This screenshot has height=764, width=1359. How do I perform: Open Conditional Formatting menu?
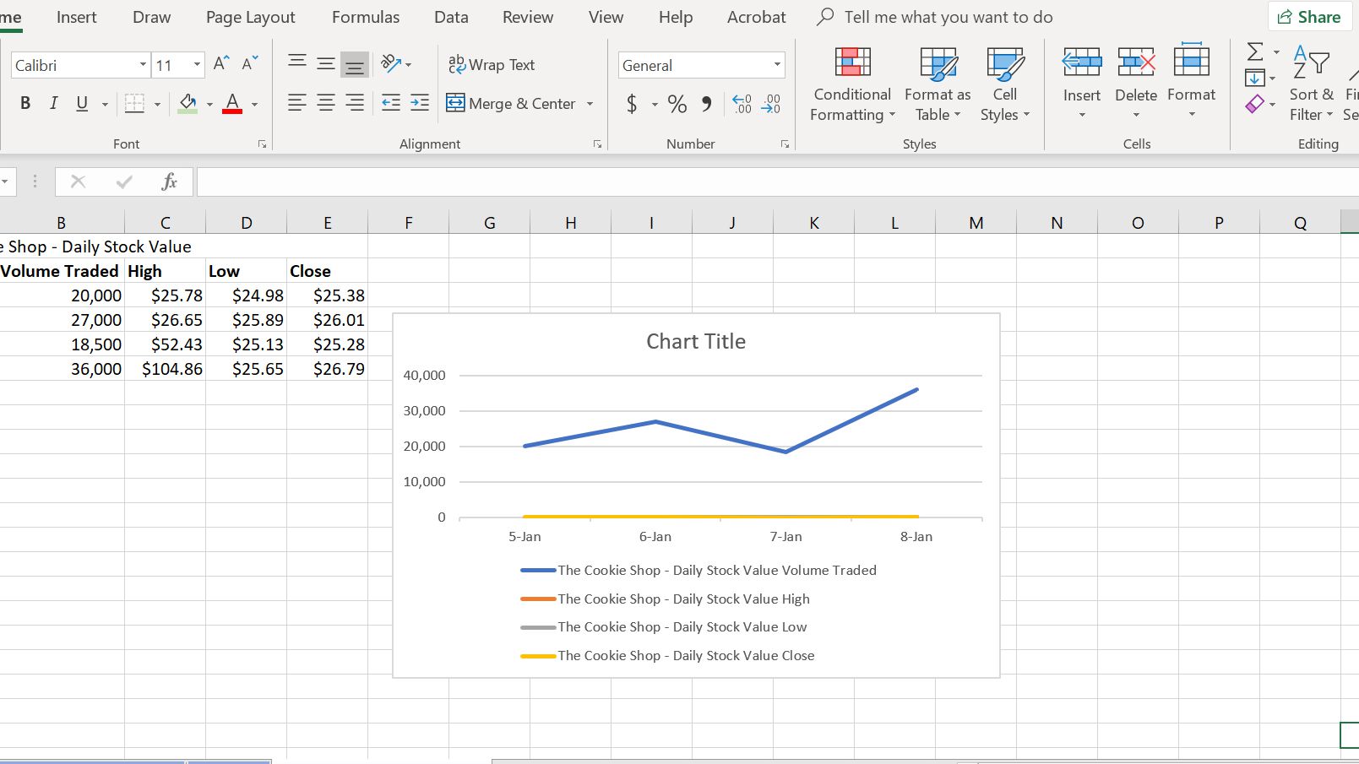click(852, 84)
